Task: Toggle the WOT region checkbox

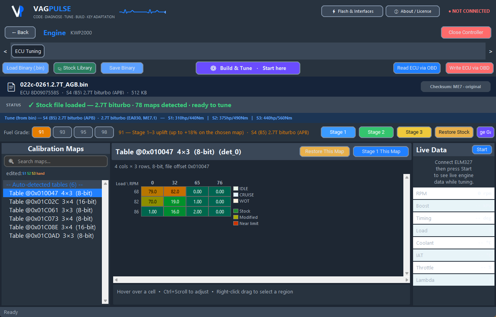Action: pyautogui.click(x=236, y=201)
